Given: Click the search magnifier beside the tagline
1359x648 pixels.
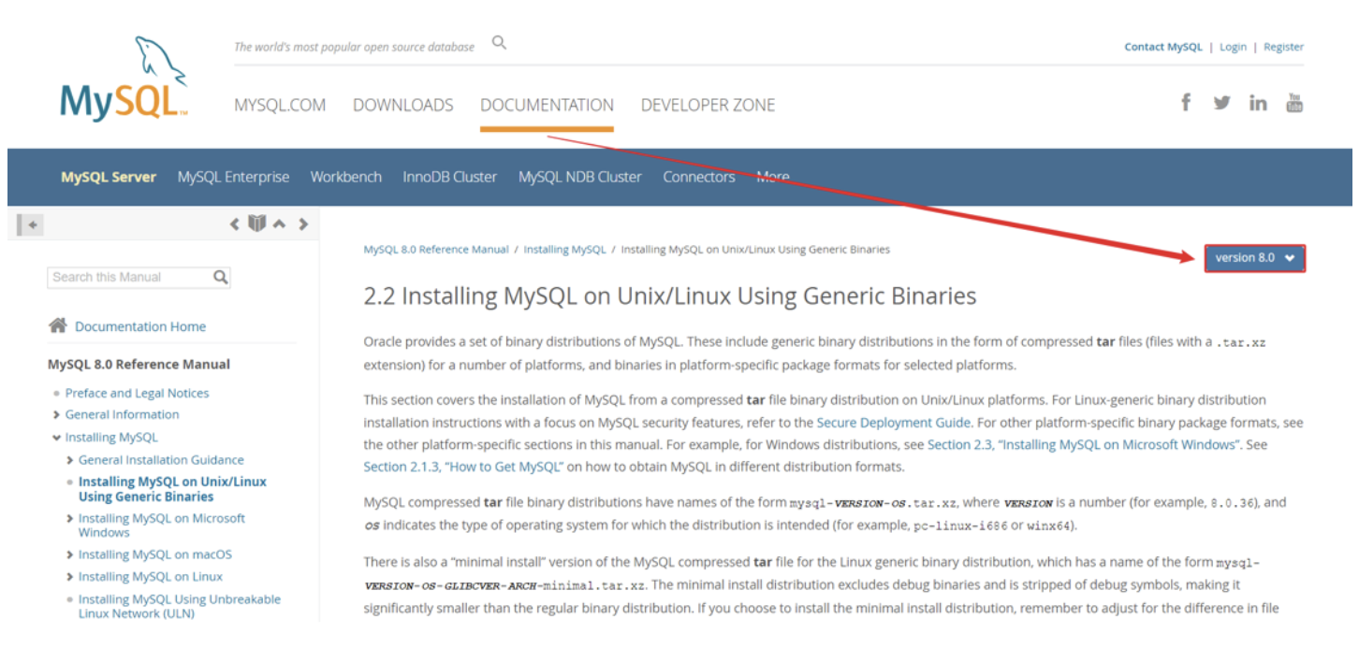Looking at the screenshot, I should (499, 42).
